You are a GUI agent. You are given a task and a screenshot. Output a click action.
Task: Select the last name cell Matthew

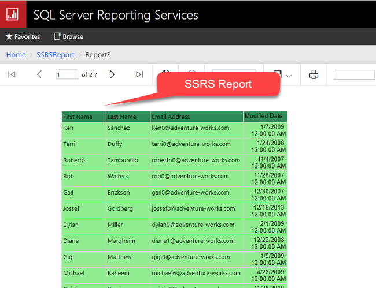click(x=128, y=260)
